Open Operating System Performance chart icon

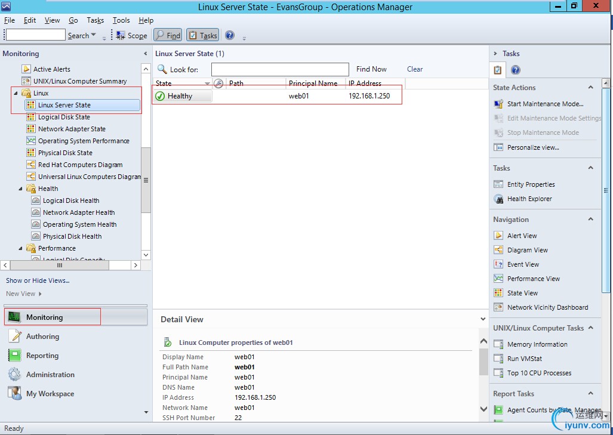(x=31, y=141)
